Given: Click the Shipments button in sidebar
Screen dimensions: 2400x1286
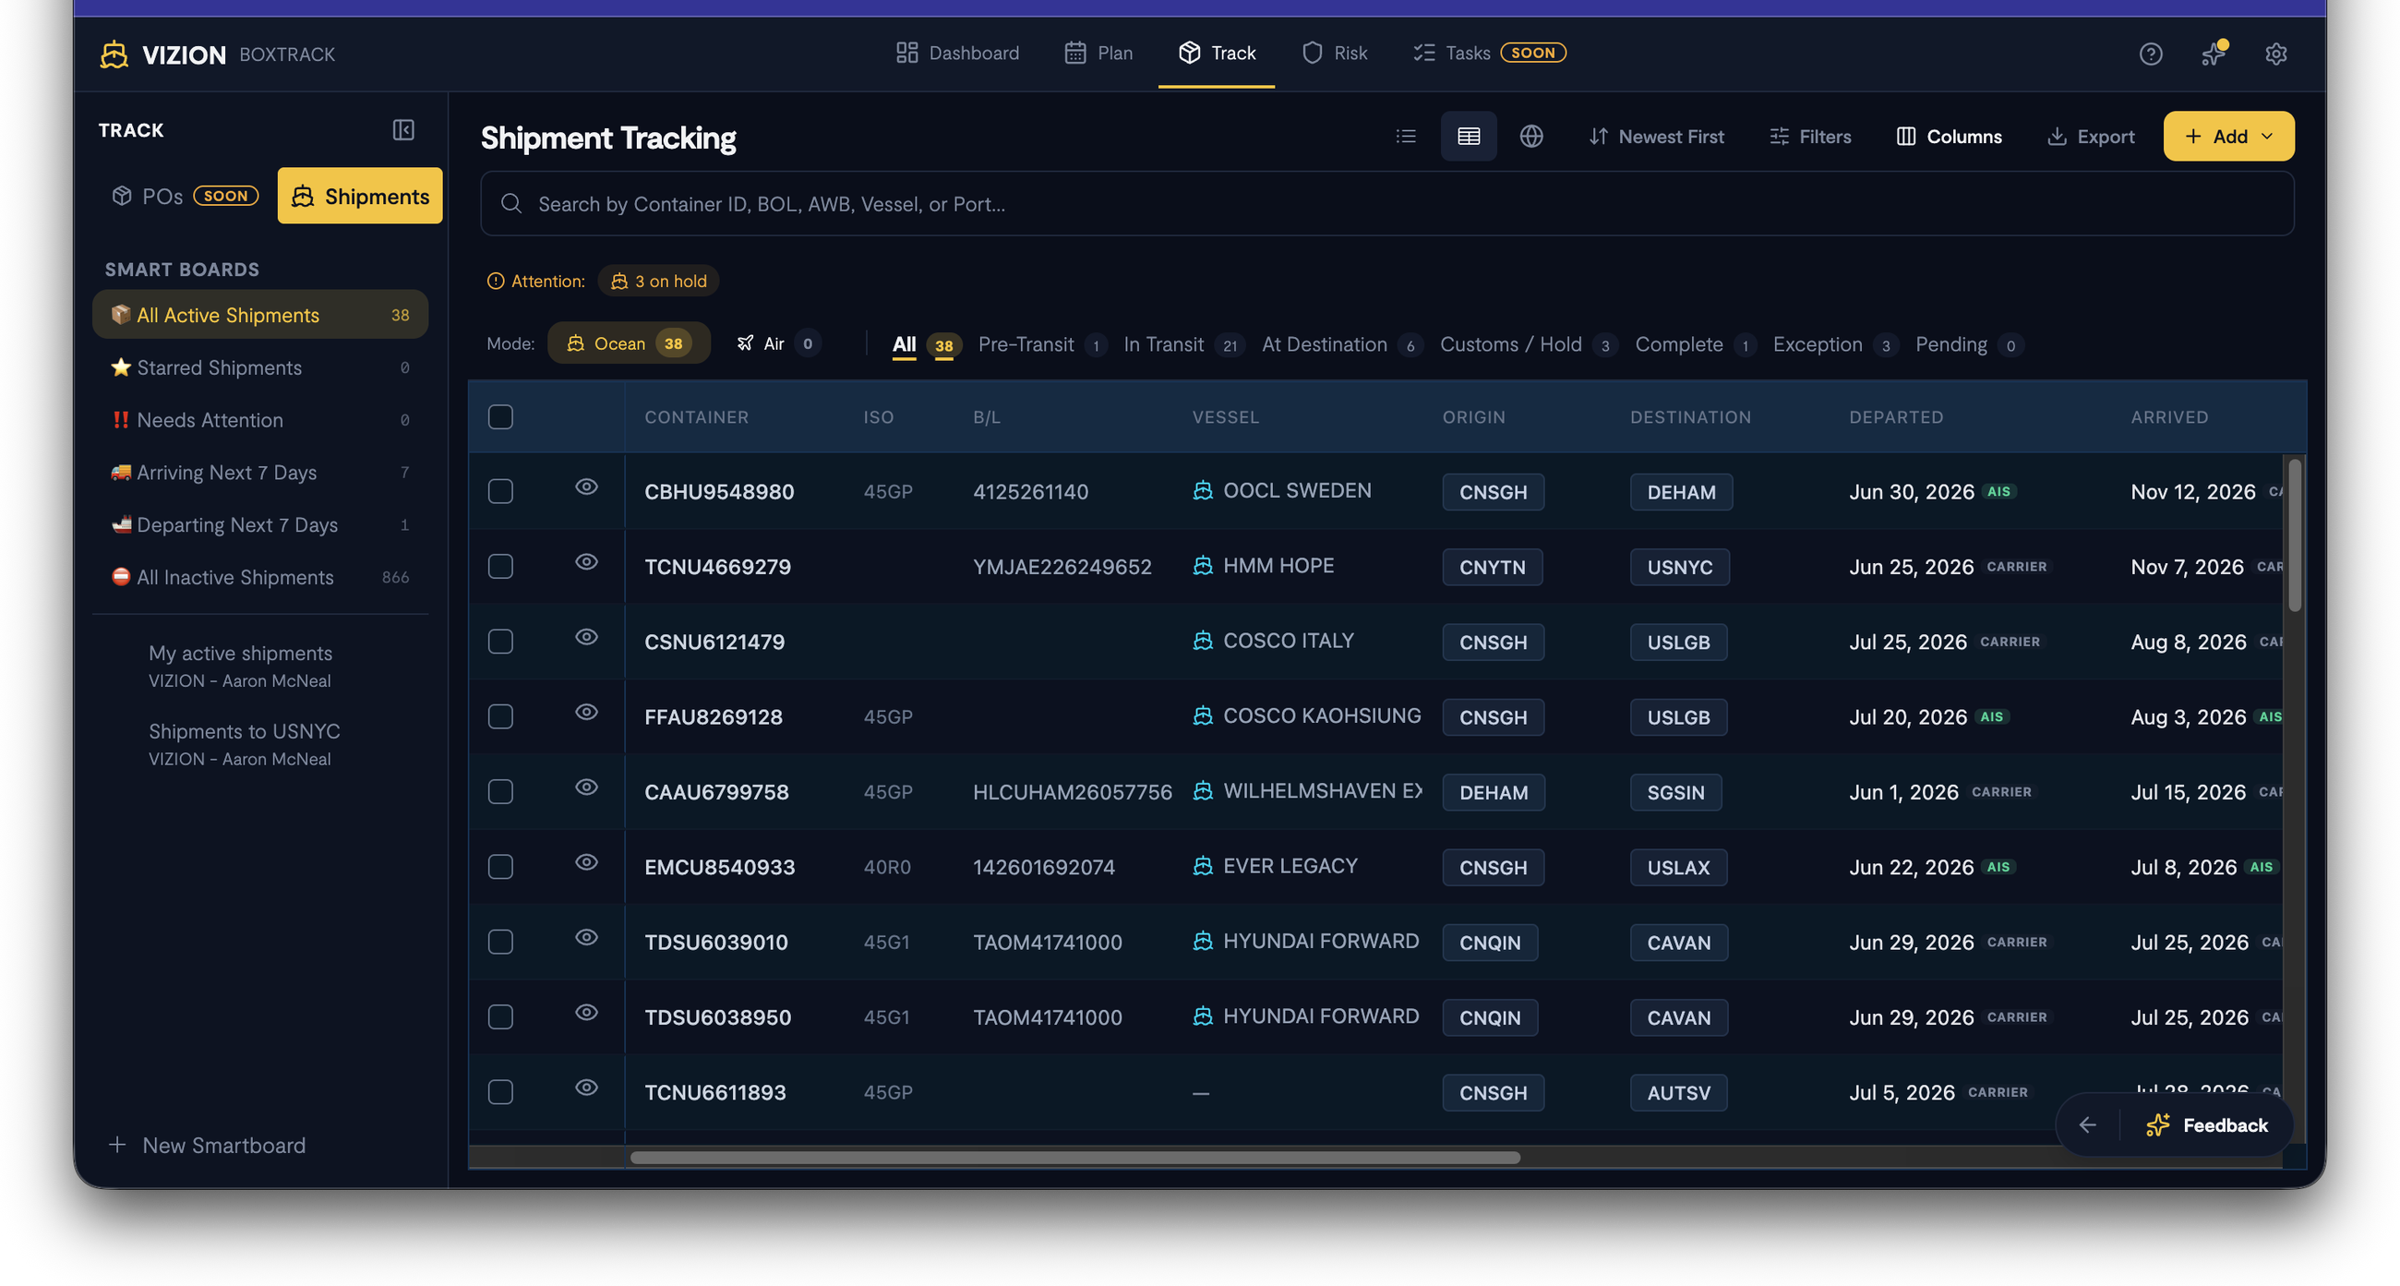Looking at the screenshot, I should click(360, 196).
